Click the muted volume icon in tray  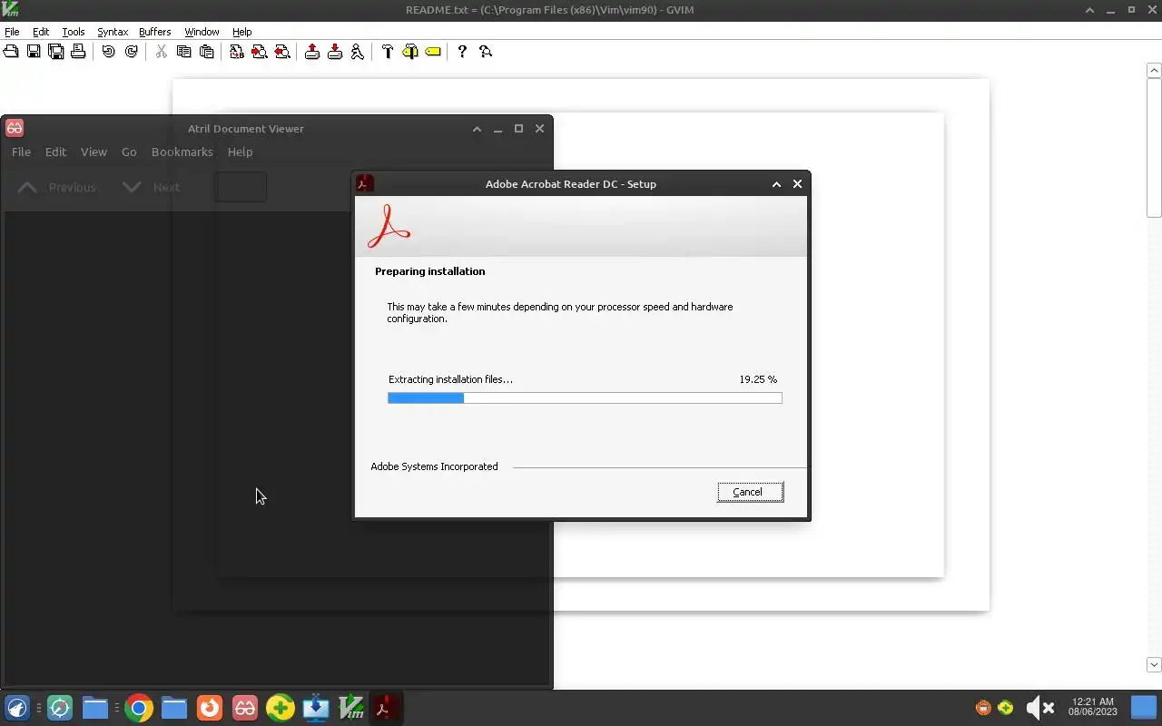[1039, 708]
